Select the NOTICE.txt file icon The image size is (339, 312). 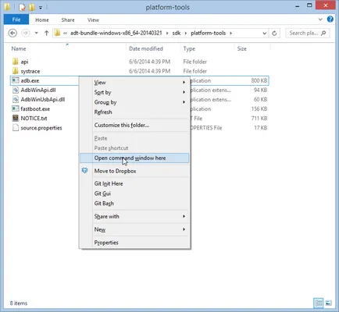pos(16,118)
